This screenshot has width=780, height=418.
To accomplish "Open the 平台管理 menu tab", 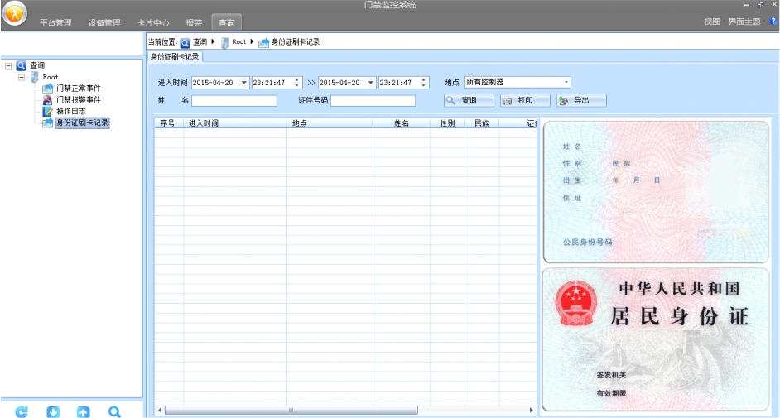I will 55,22.
